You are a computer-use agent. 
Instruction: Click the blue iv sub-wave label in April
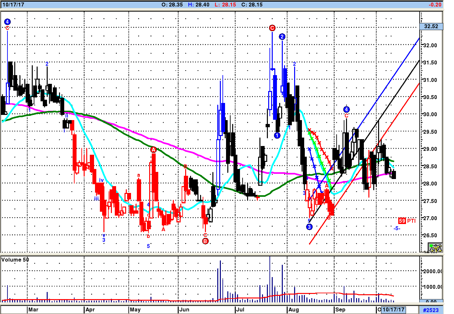click(x=101, y=180)
